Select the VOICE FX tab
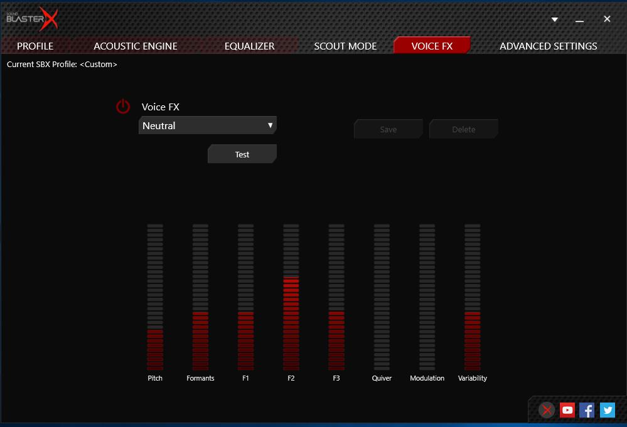The width and height of the screenshot is (627, 427). point(432,45)
